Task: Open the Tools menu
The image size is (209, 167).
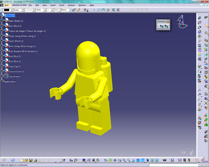Action: 62,5
